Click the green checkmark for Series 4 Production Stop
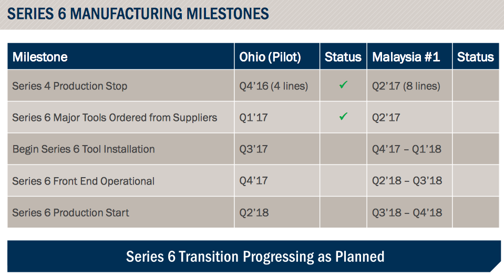This screenshot has width=504, height=277. point(343,85)
